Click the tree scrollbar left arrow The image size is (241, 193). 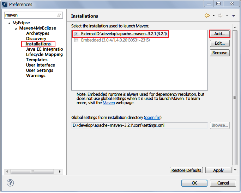(x=7, y=172)
